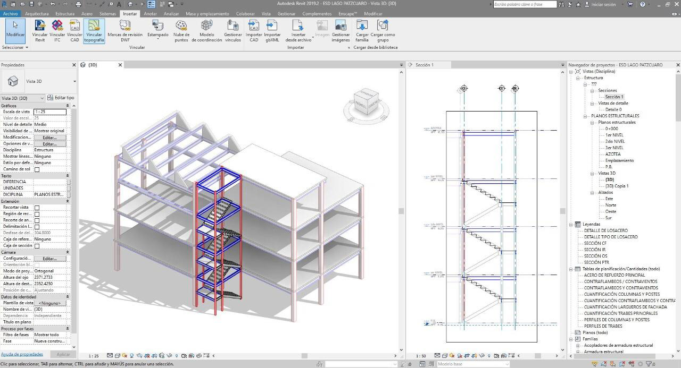Open the Archivo menu
The height and width of the screenshot is (368, 681).
point(10,14)
